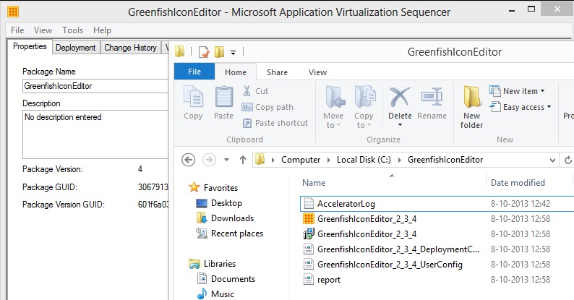Click the Delete red X icon

pyautogui.click(x=400, y=97)
